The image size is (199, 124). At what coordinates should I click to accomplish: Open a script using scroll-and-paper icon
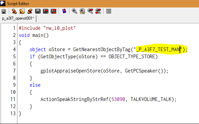click(22, 12)
